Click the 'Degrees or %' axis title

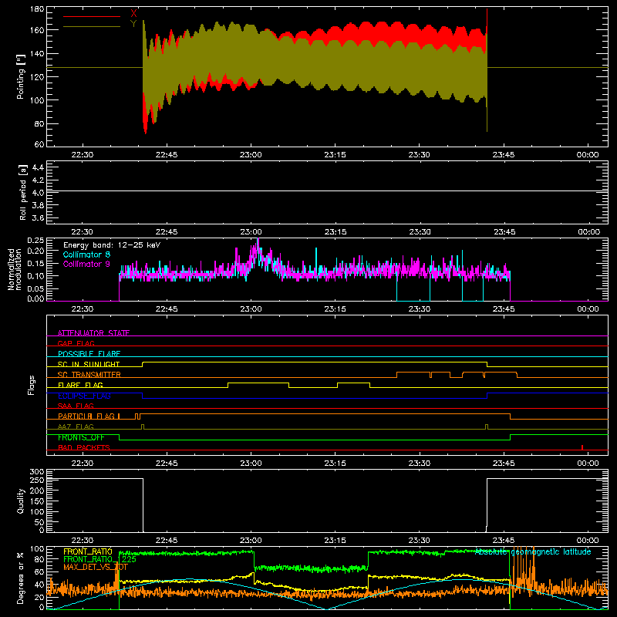21,578
